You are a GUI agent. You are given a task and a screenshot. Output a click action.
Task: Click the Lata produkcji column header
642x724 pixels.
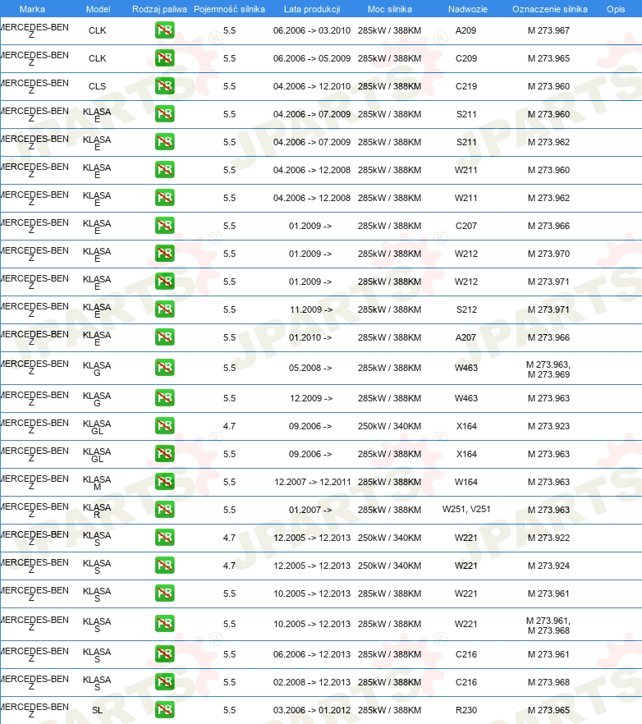(x=312, y=9)
